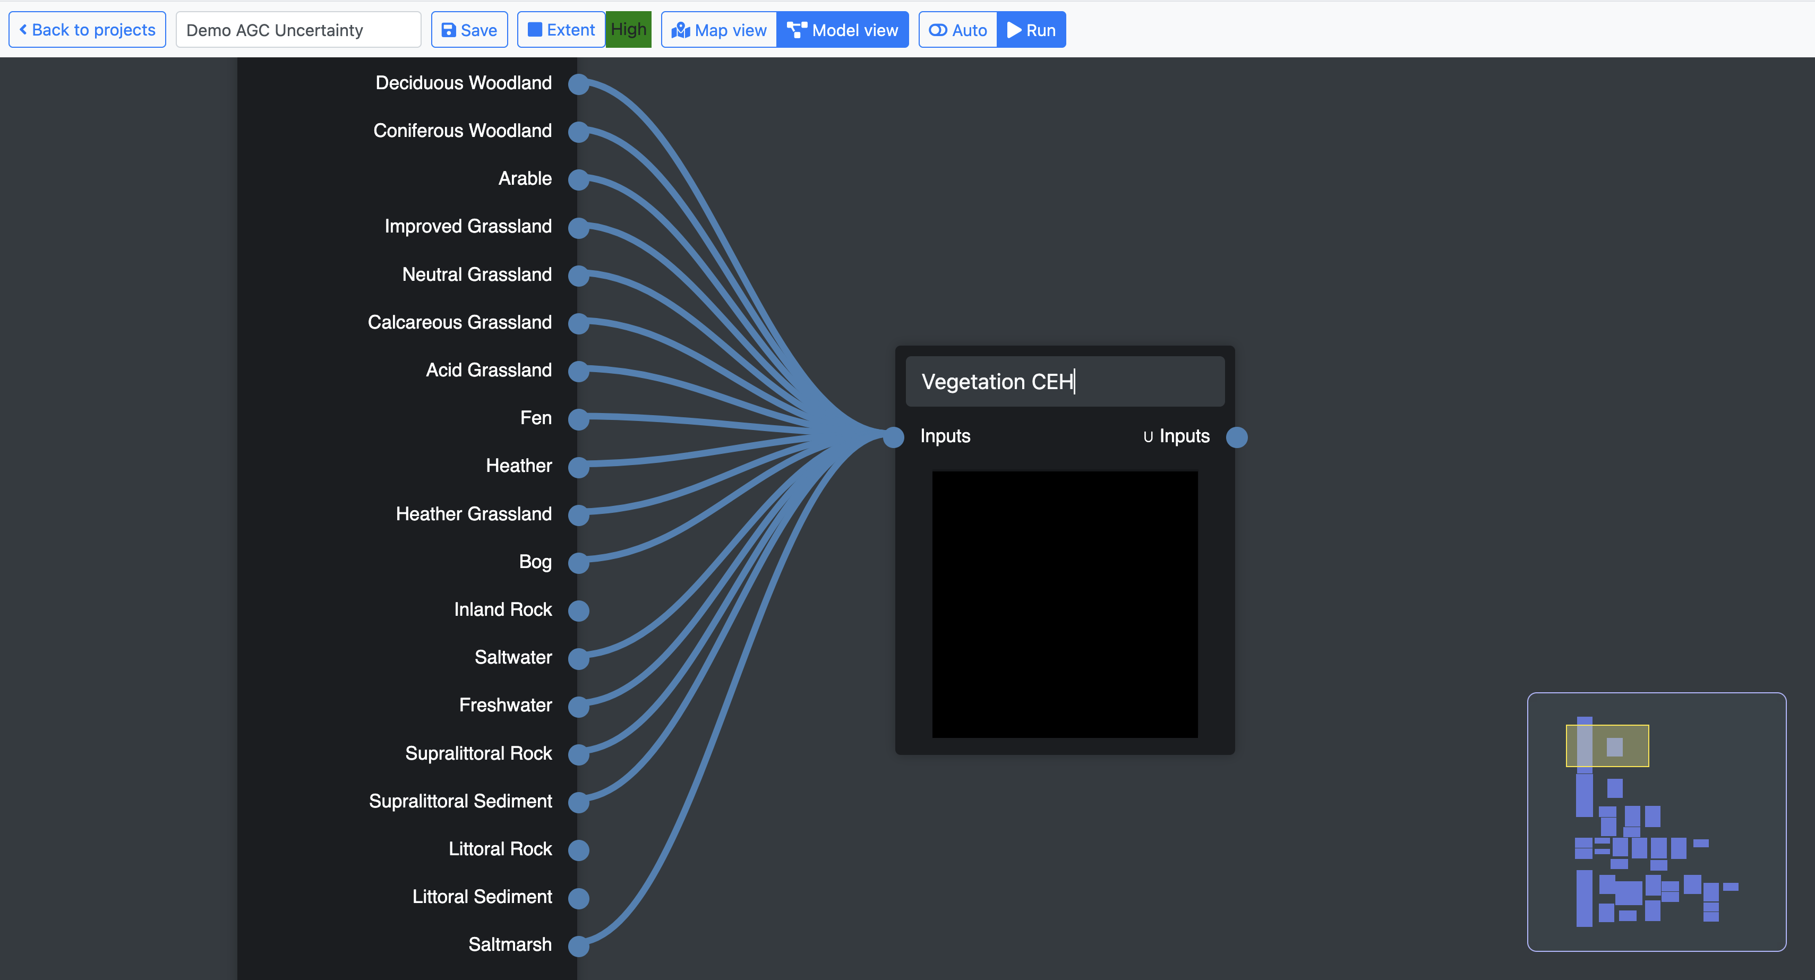Edit the Demo AGC Uncertainty project name
This screenshot has height=980, width=1815.
(298, 30)
